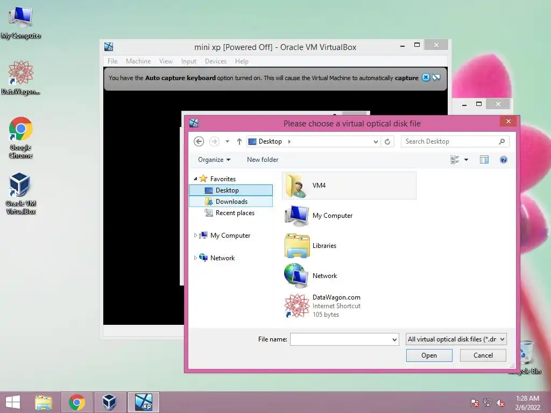
Task: Dismiss auto capture keyboard notification
Action: point(426,77)
